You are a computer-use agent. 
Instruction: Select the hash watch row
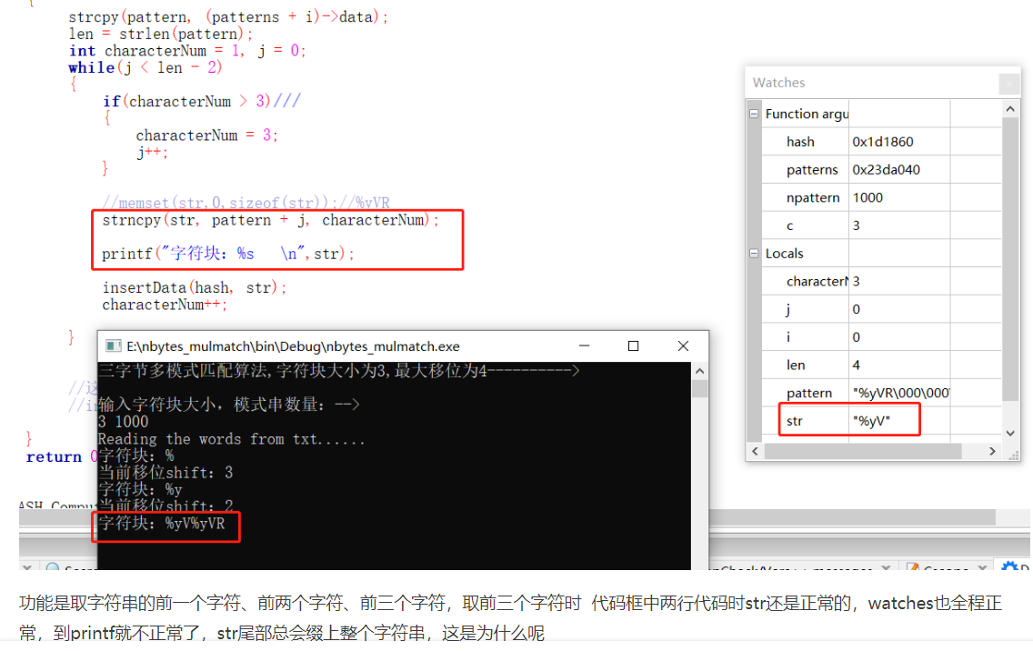pyautogui.click(x=881, y=142)
